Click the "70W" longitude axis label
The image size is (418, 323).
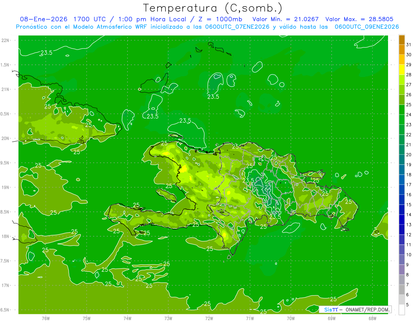291,318
